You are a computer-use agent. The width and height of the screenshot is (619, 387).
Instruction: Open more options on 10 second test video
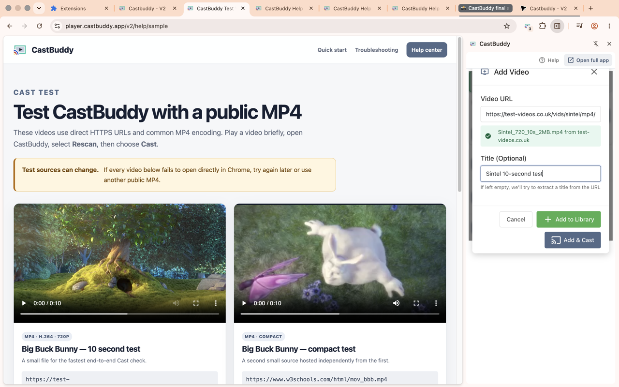(216, 303)
